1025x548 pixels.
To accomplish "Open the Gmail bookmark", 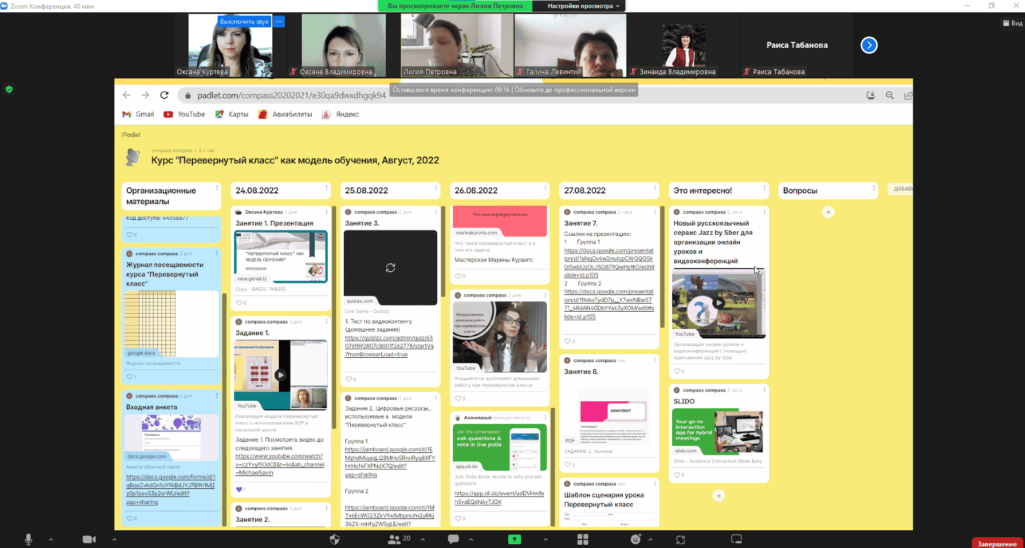I will coord(139,114).
